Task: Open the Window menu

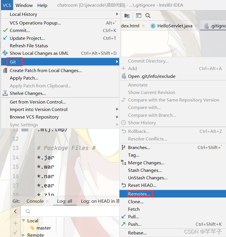Action: 24,5
